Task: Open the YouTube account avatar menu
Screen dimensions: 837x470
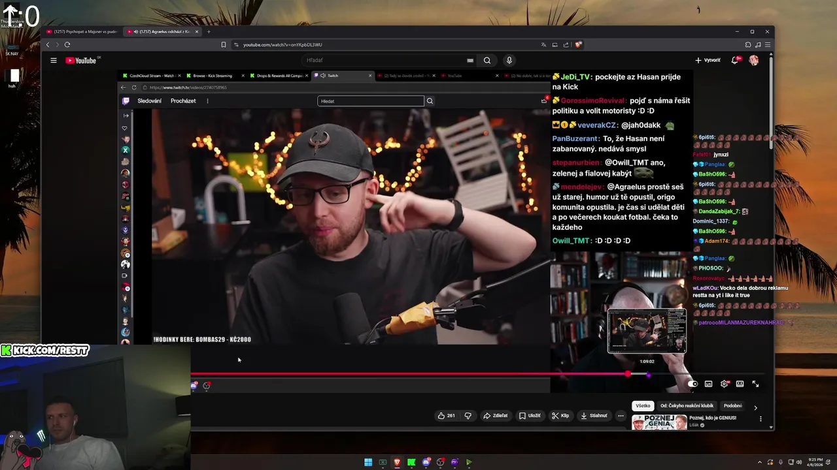Action: coord(754,60)
